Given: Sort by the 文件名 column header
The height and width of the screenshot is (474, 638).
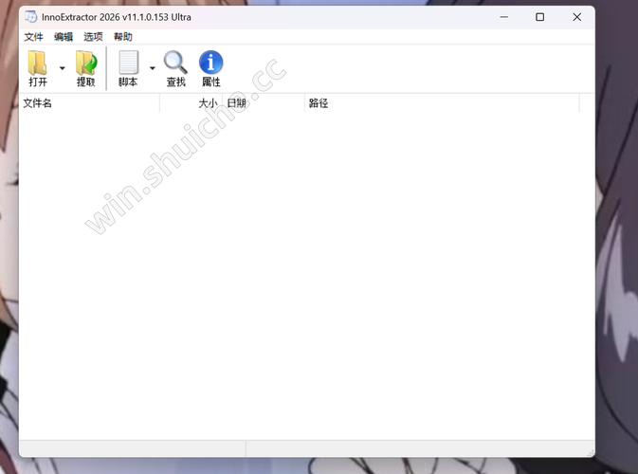Looking at the screenshot, I should tap(89, 102).
